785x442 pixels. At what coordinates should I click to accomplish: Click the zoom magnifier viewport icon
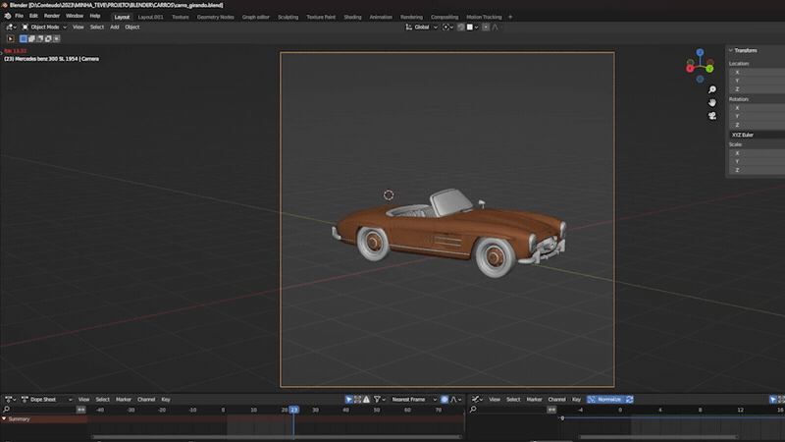point(712,89)
